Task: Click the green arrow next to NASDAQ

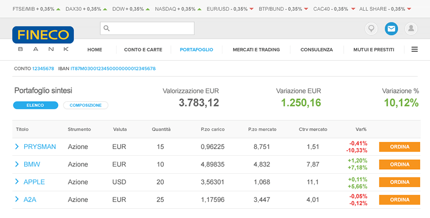Action: [x=199, y=9]
